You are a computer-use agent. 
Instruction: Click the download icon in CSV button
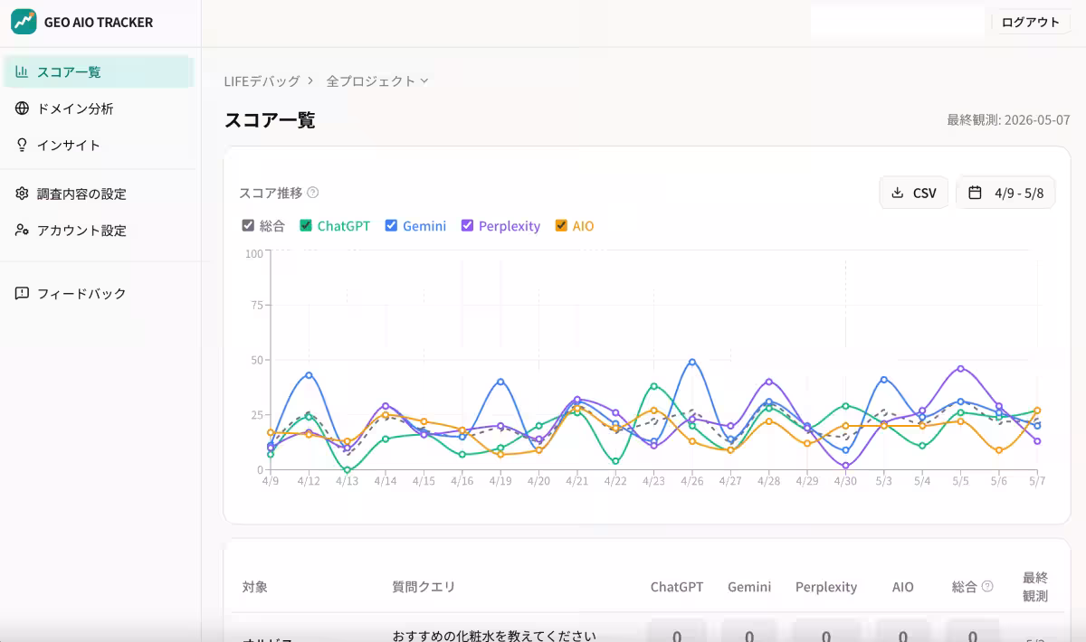[898, 193]
